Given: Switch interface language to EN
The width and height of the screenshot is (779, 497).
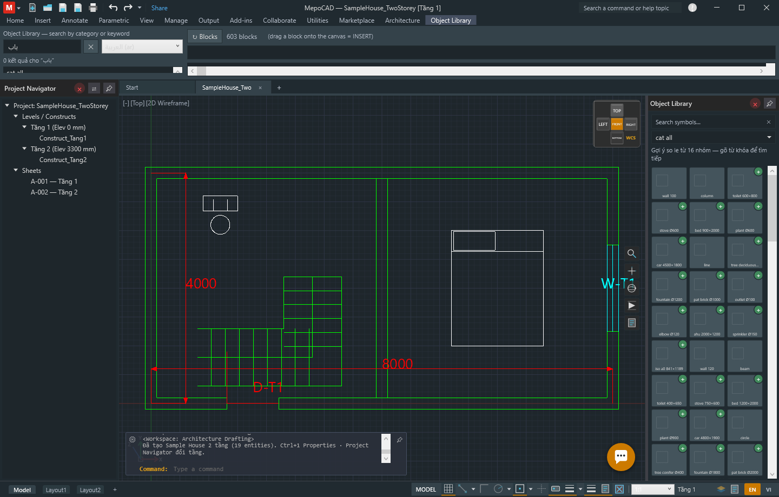Looking at the screenshot, I should (752, 489).
